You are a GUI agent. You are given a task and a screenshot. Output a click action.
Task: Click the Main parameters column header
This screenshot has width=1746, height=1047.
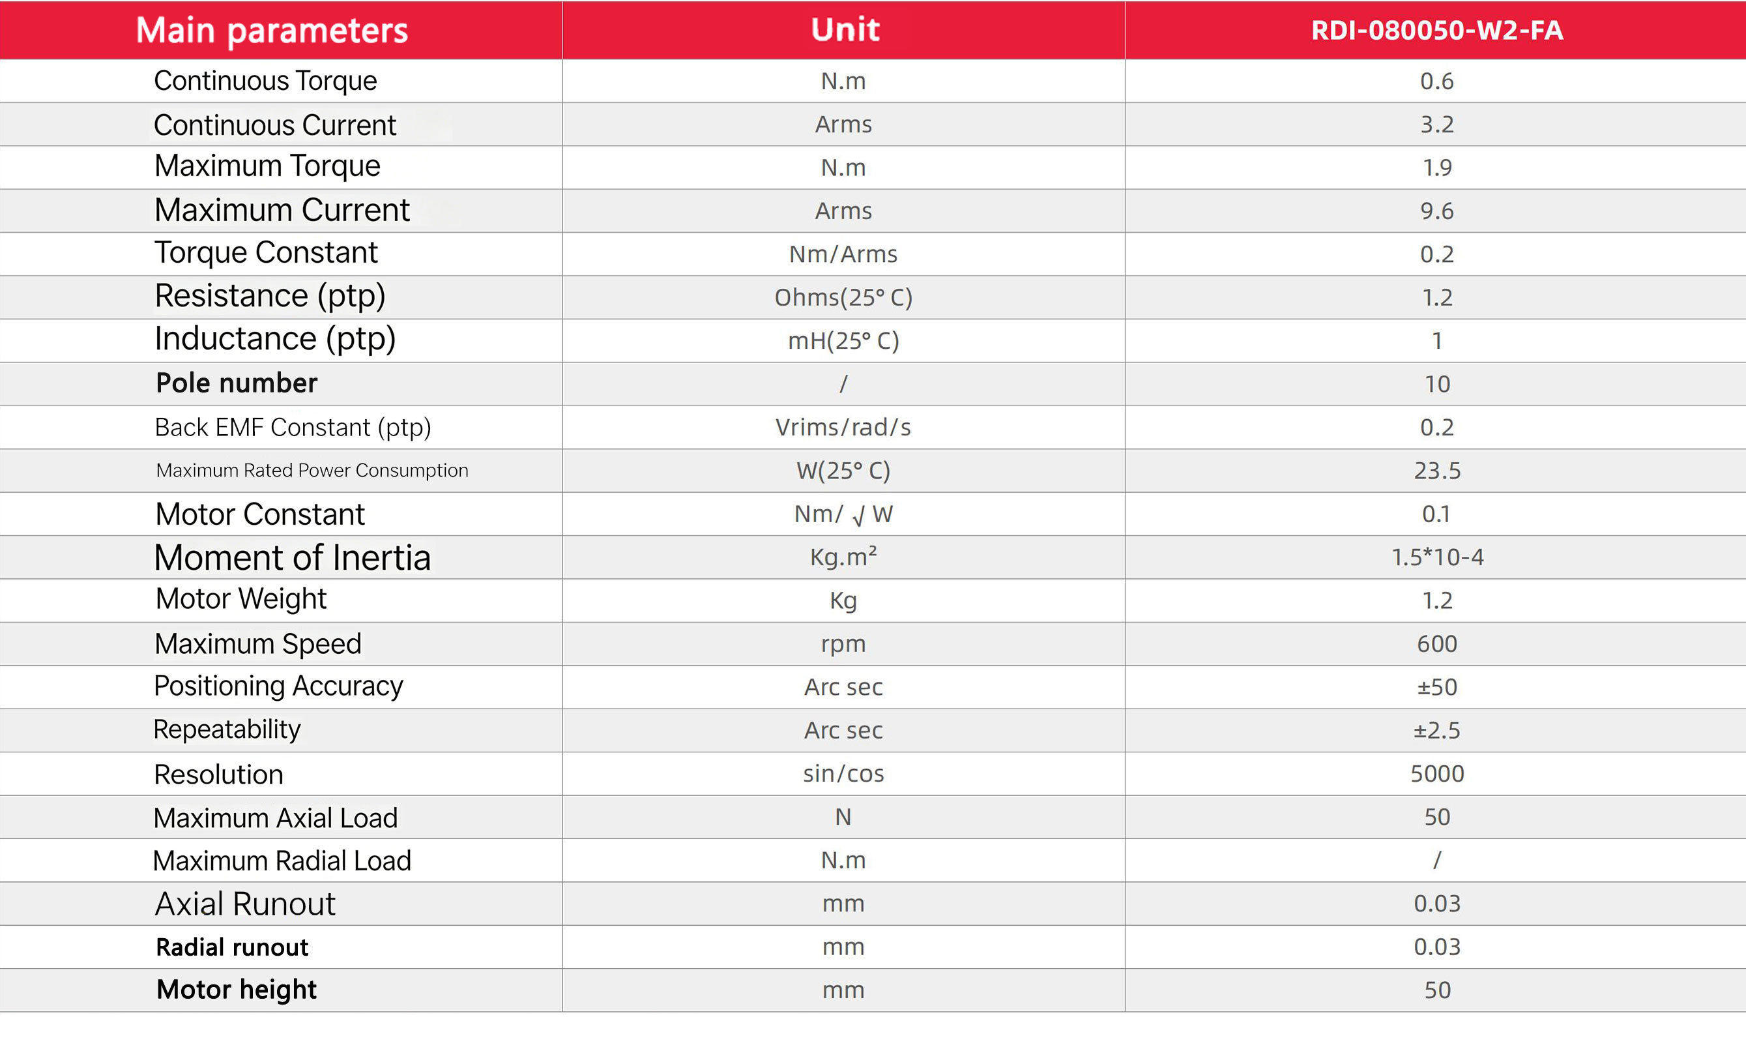272,31
